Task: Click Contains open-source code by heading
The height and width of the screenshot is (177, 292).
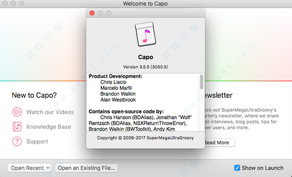Action: 126,112
